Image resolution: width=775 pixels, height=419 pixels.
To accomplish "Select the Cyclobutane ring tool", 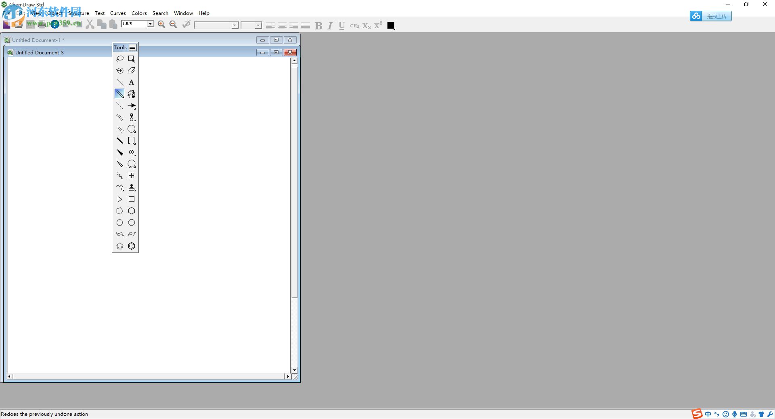I will pos(132,199).
